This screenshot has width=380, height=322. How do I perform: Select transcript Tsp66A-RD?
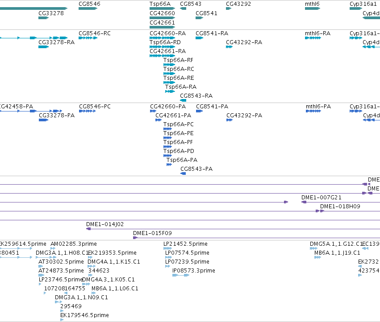[165, 42]
